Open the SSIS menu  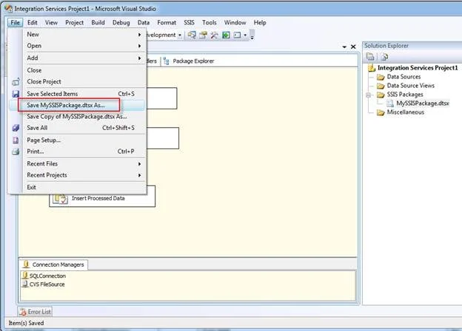point(189,23)
